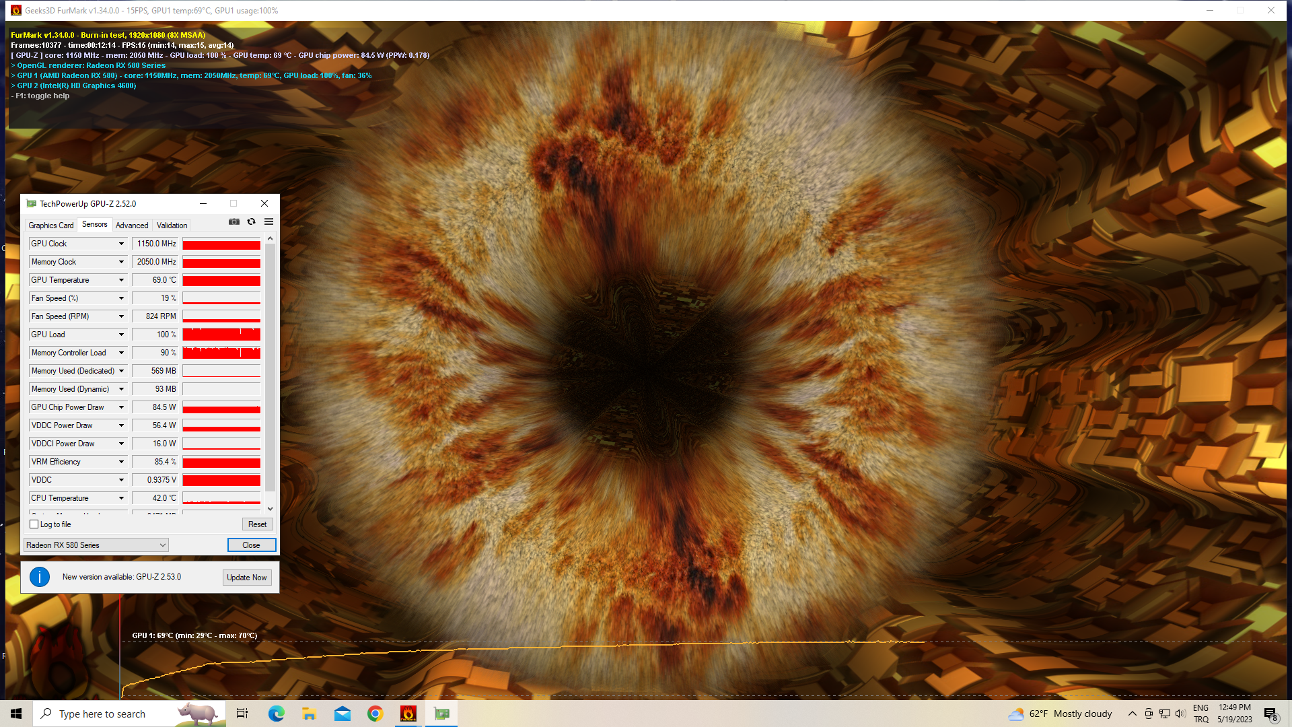This screenshot has height=727, width=1292.
Task: Open the network icon in the tray
Action: 1165,714
